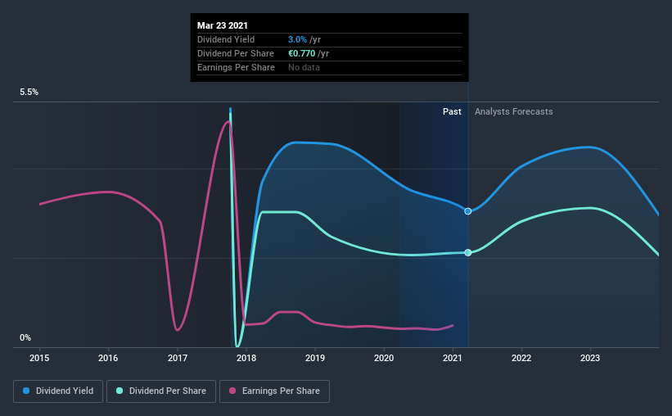
Task: Click the 2015 x-axis label
Action: [x=39, y=358]
